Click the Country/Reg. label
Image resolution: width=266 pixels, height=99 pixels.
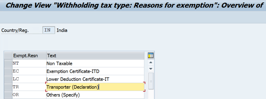[15, 31]
